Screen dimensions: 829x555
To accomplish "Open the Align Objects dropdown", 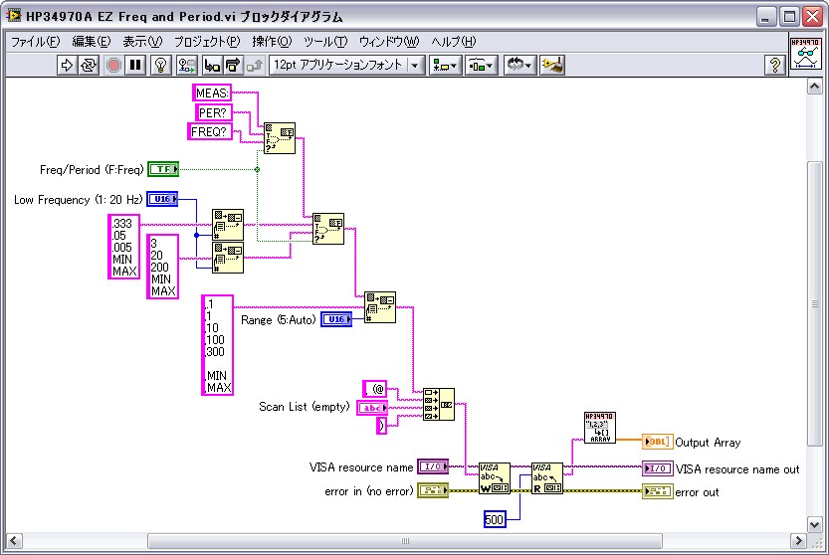I will [x=445, y=65].
